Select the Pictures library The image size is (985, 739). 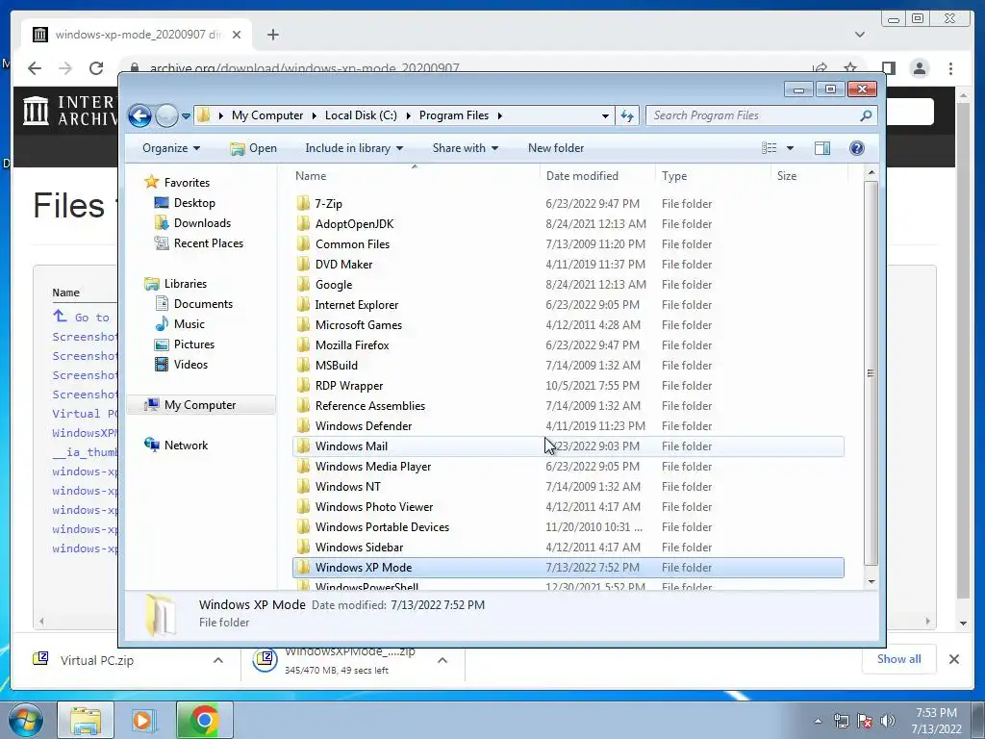pyautogui.click(x=194, y=344)
